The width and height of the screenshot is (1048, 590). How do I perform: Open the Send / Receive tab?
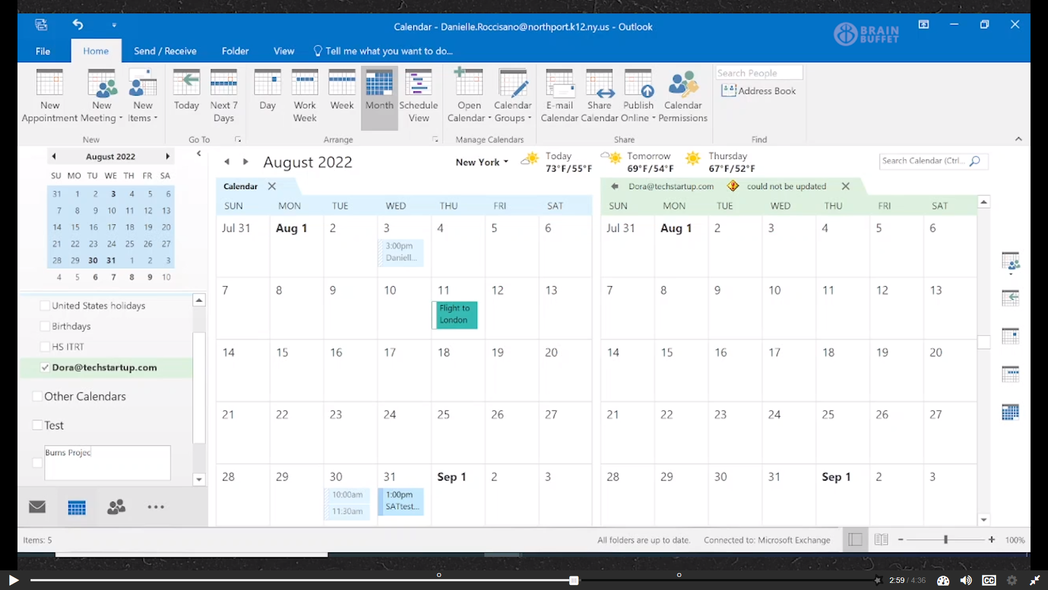(165, 51)
